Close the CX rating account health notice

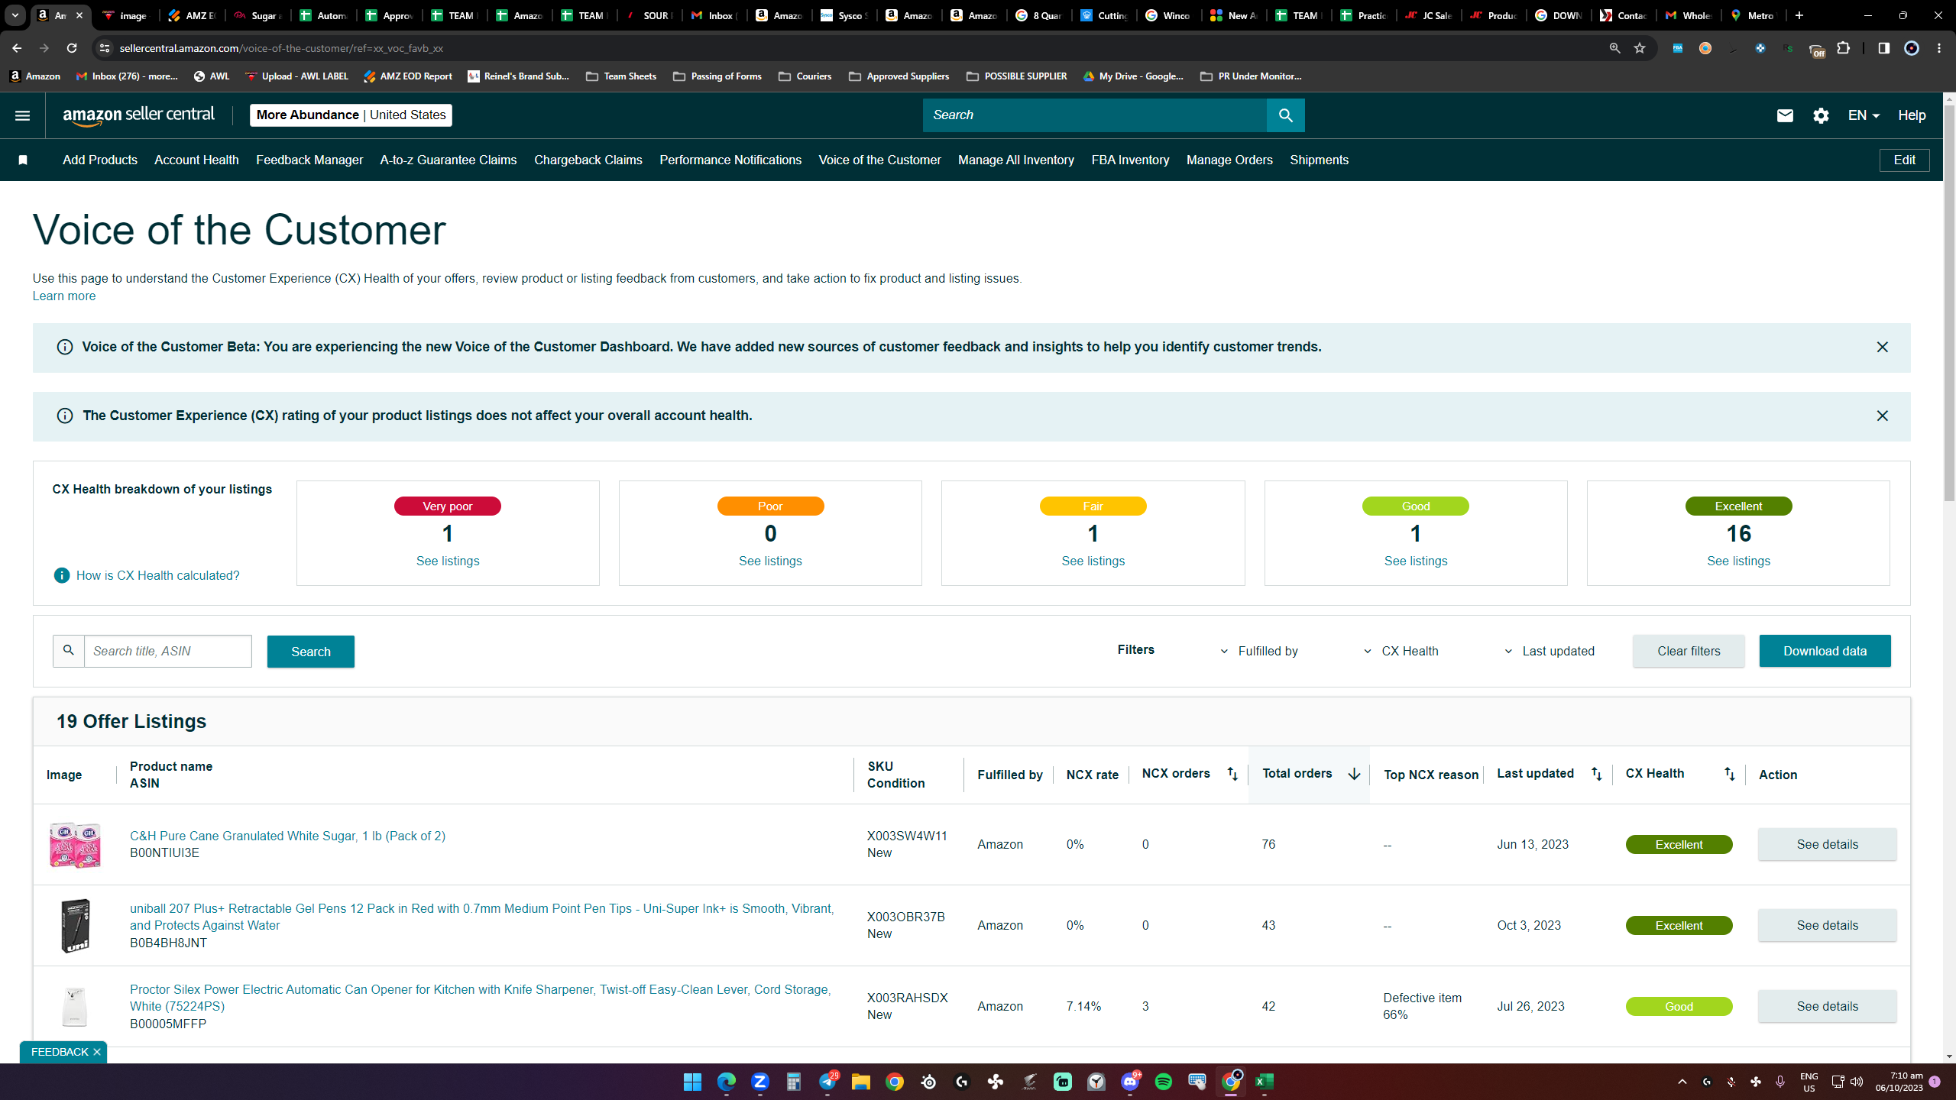(1882, 416)
